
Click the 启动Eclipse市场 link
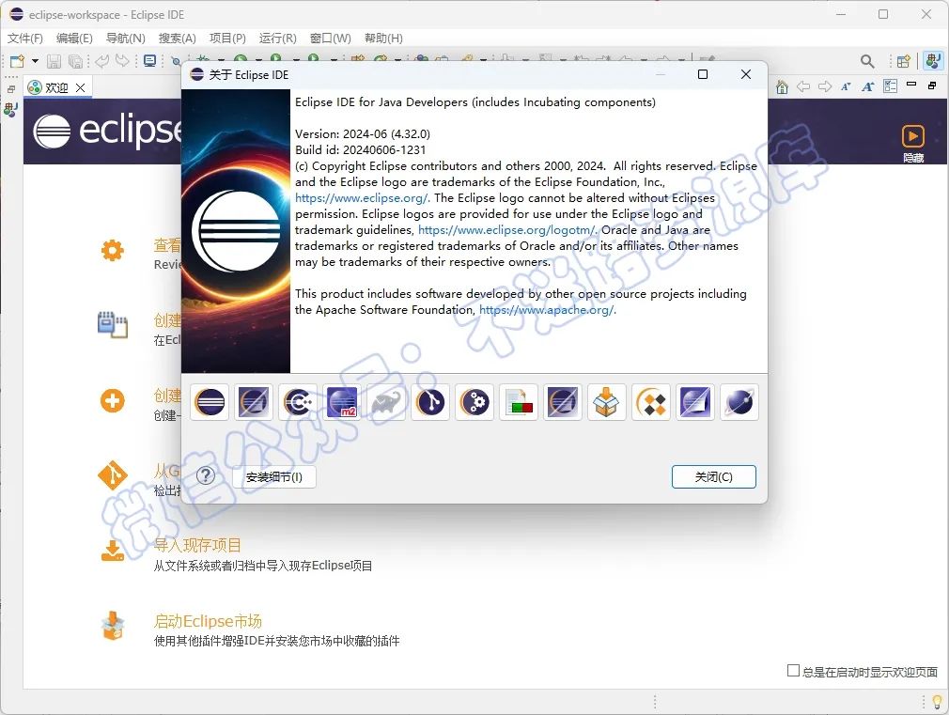click(x=208, y=620)
